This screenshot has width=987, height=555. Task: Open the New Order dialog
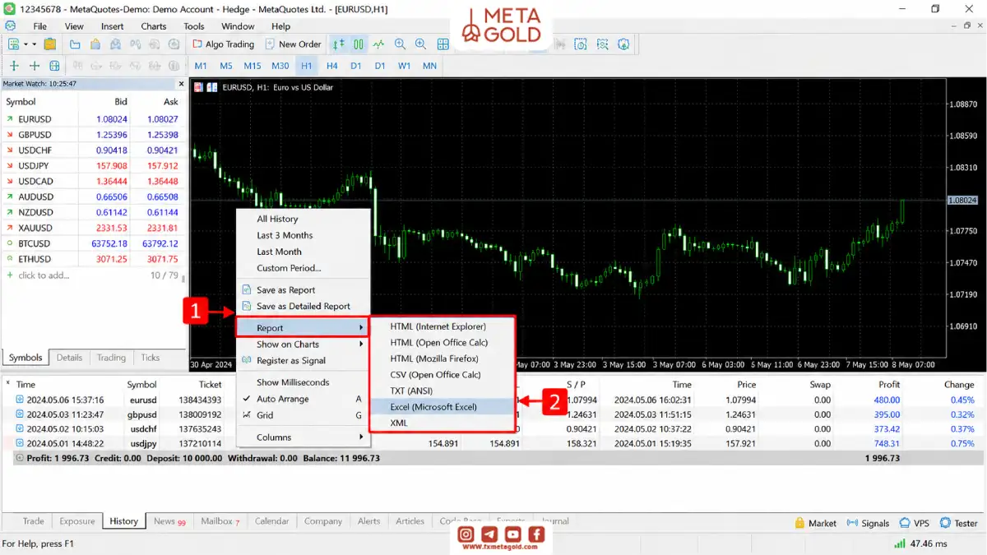pos(293,44)
